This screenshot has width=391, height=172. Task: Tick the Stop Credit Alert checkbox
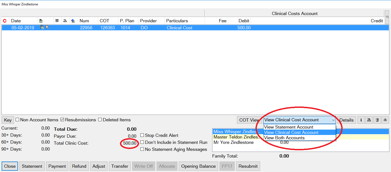(x=142, y=135)
